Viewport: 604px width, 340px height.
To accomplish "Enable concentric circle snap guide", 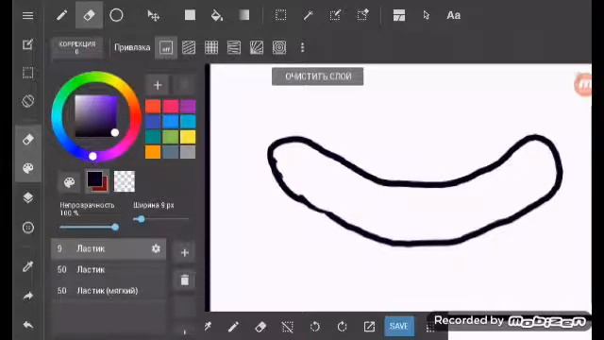I will pyautogui.click(x=279, y=48).
